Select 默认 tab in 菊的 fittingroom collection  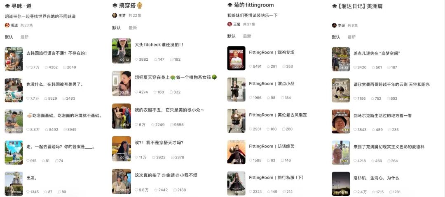click(x=231, y=36)
